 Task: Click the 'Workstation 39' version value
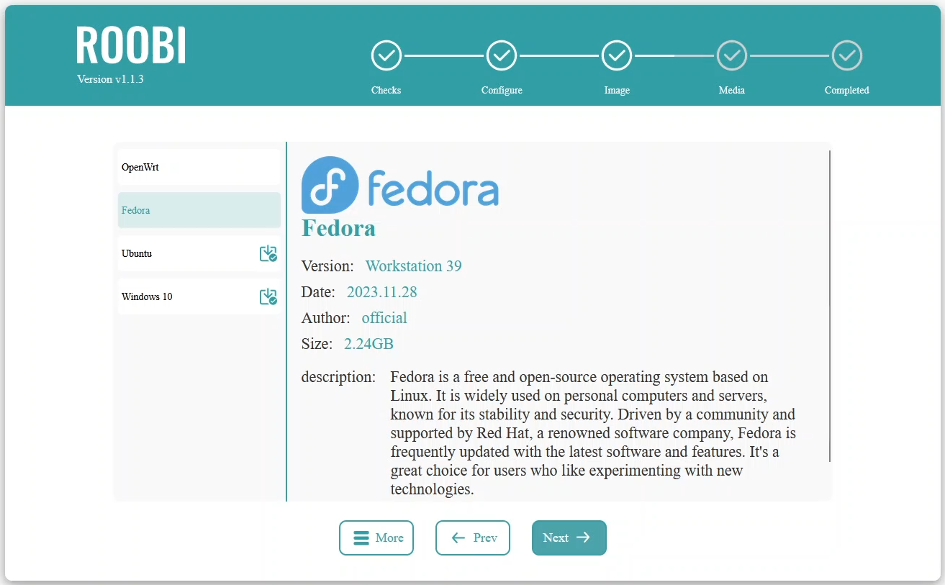[x=414, y=266]
